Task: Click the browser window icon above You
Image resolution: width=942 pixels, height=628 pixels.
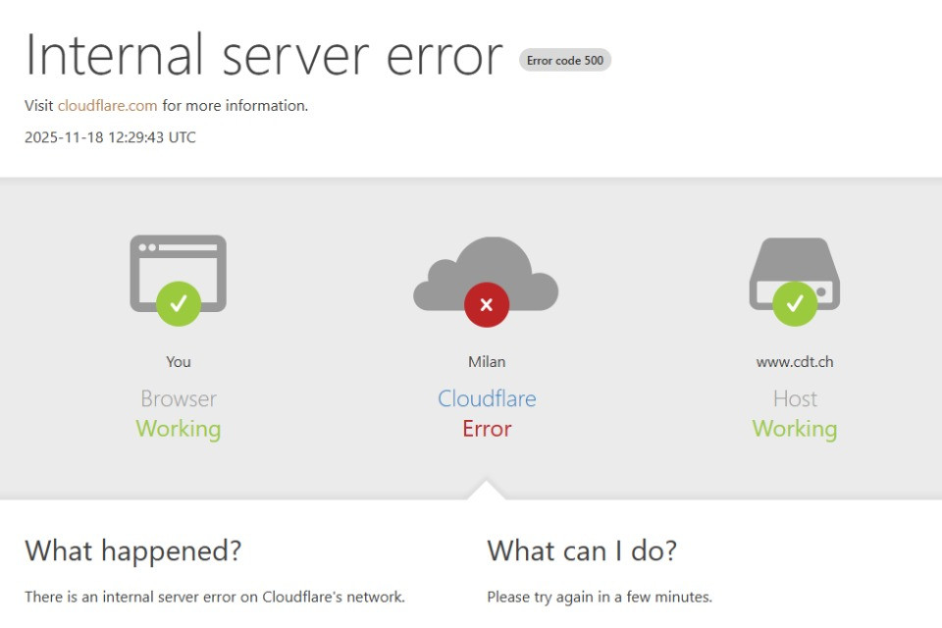Action: 178,265
